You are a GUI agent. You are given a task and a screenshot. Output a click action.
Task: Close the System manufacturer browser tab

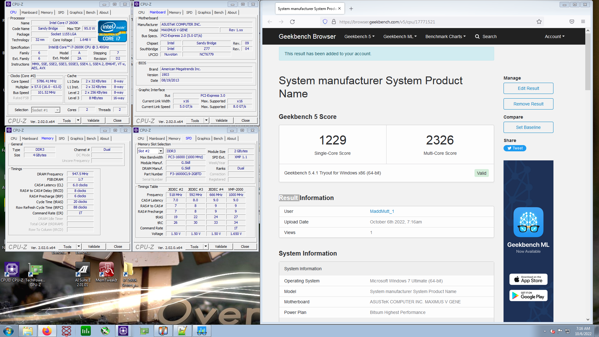pyautogui.click(x=339, y=9)
